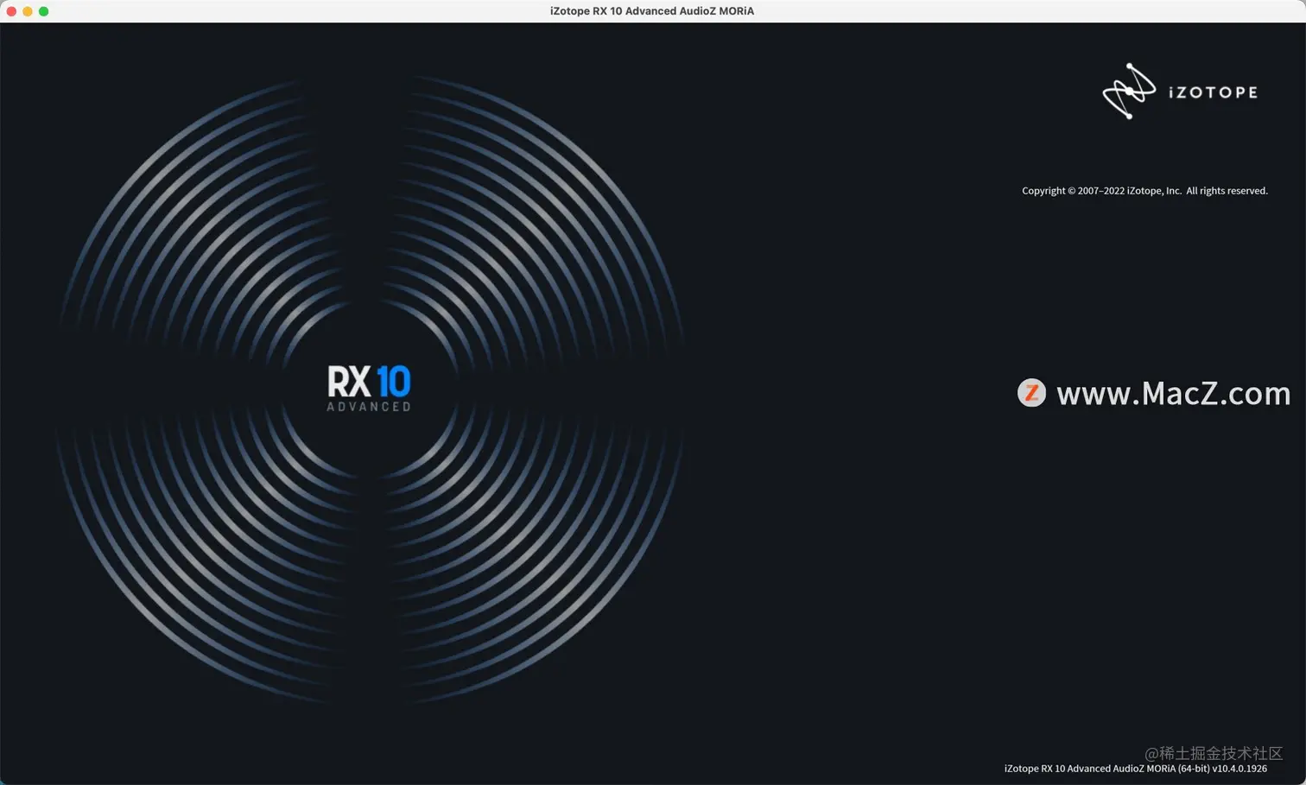Minimize the window with the yellow button
This screenshot has width=1306, height=785.
point(28,11)
